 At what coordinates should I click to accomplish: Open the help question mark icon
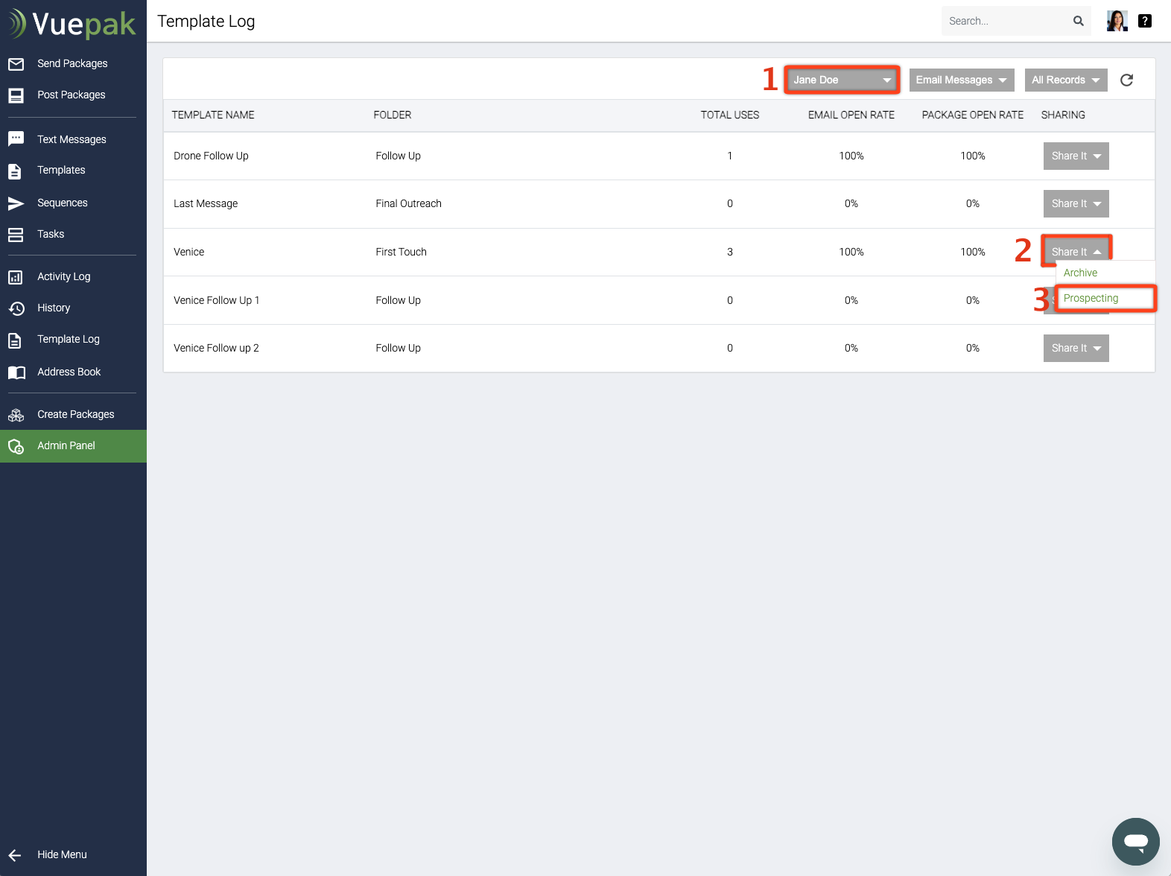[x=1145, y=21]
